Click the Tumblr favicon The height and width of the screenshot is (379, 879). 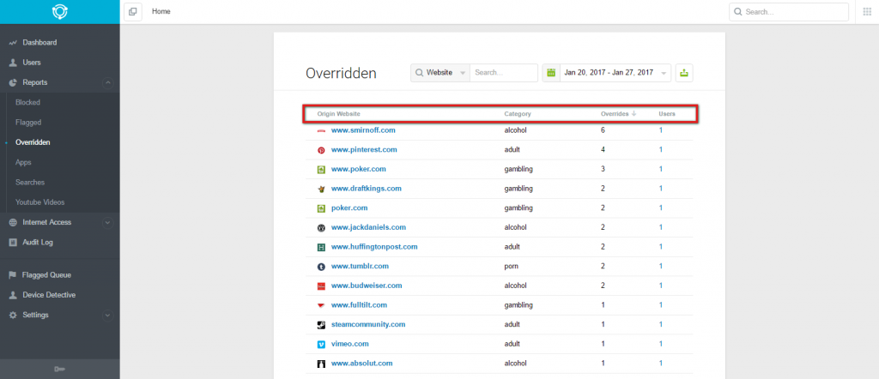322,267
